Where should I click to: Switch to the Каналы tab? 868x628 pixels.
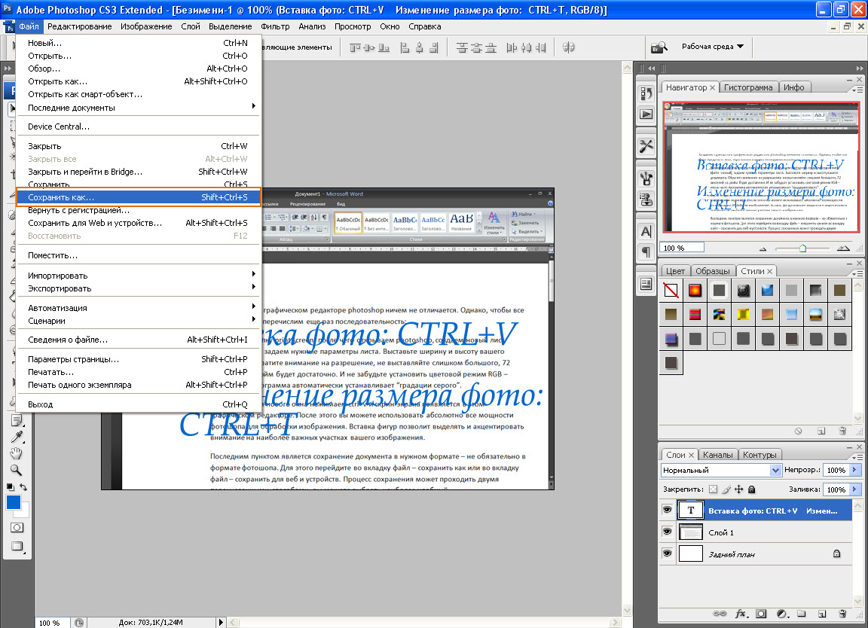(717, 455)
